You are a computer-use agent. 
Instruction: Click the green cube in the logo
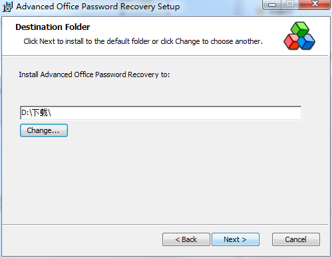[x=300, y=29]
